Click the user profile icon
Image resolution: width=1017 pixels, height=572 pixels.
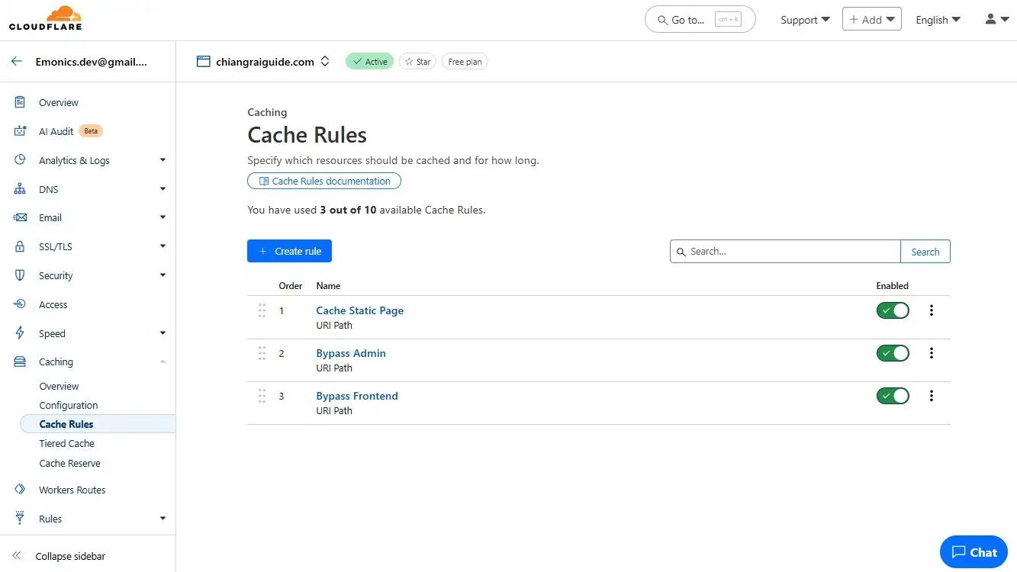(991, 19)
